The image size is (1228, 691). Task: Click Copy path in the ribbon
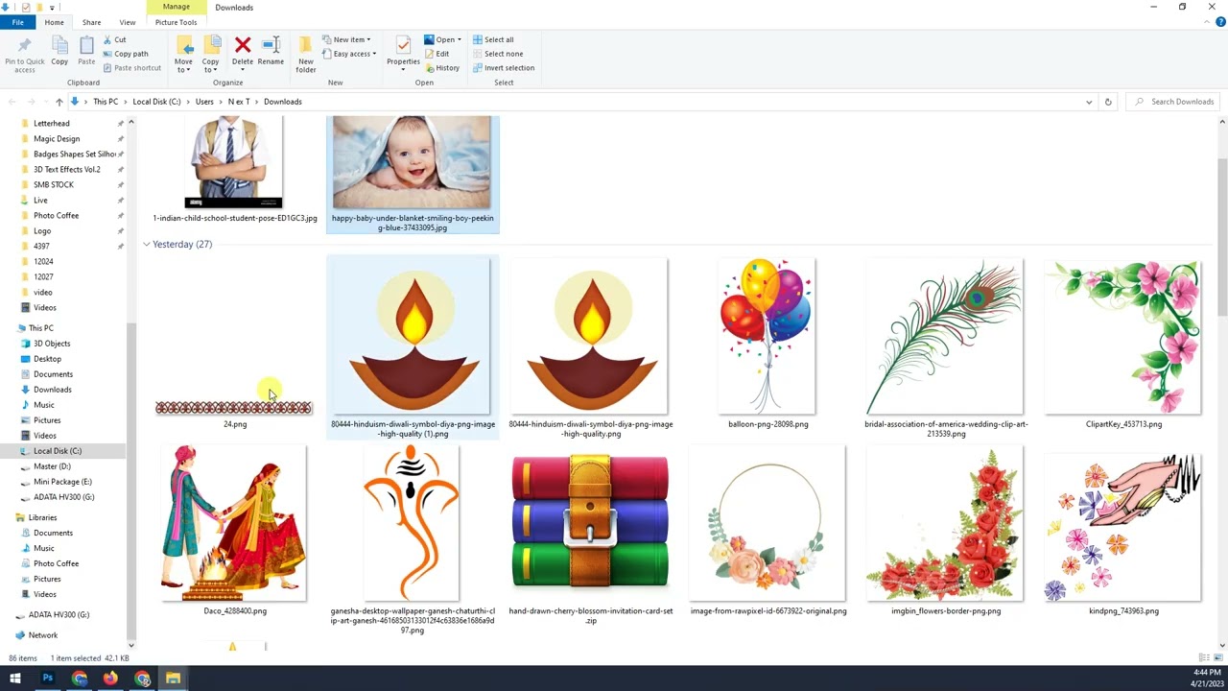pos(125,54)
